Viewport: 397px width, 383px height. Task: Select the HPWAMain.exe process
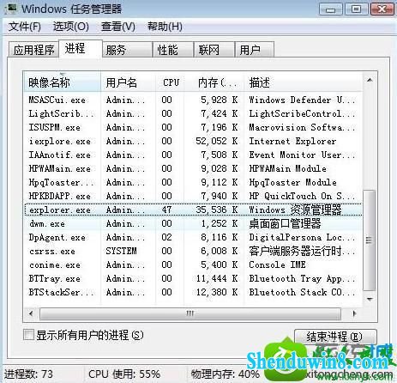click(x=193, y=168)
